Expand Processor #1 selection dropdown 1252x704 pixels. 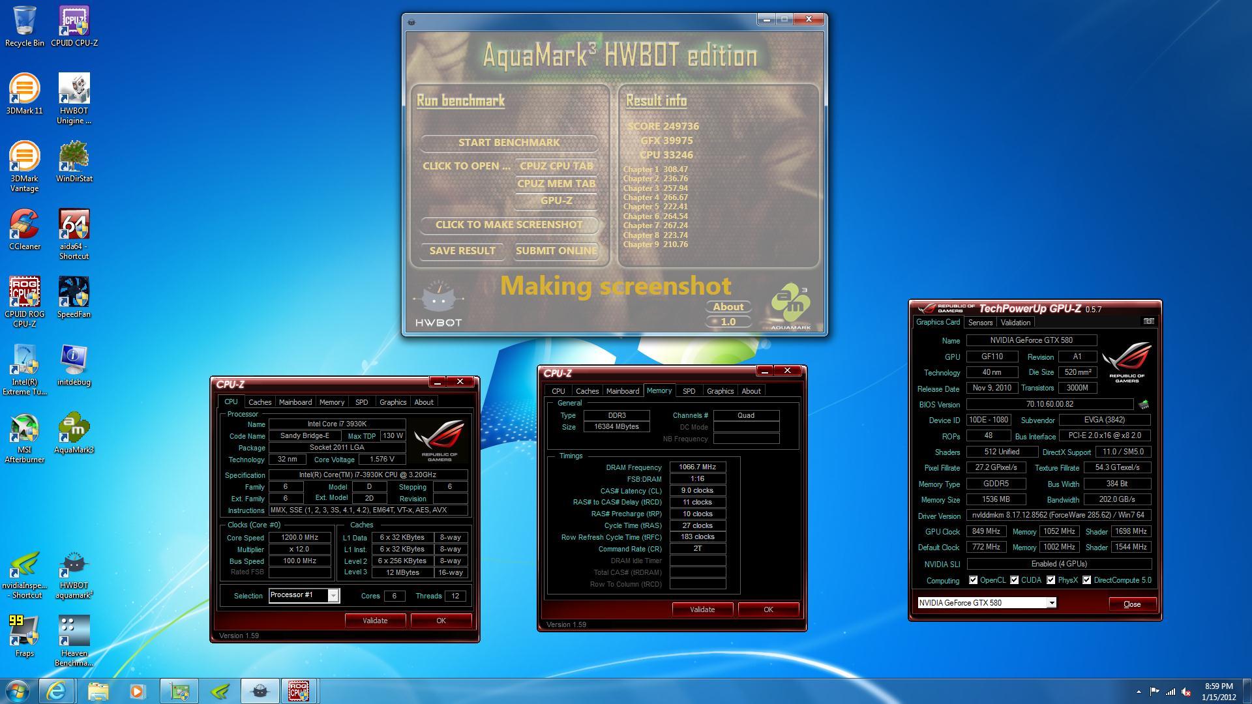333,595
